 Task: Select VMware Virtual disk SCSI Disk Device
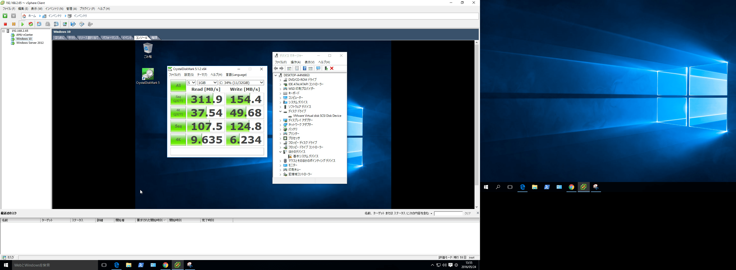[x=317, y=116]
